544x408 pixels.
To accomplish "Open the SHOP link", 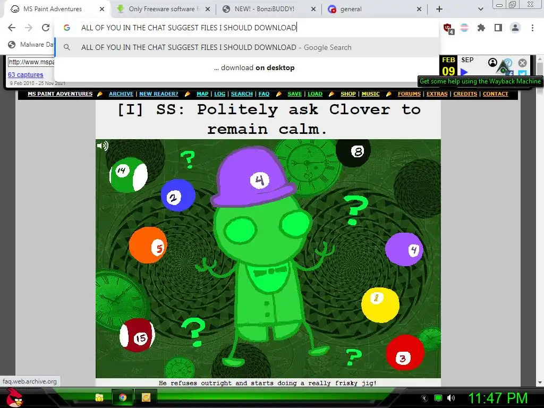I will point(348,93).
